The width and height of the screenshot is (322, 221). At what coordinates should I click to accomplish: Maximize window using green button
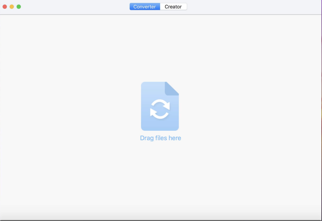coord(19,7)
